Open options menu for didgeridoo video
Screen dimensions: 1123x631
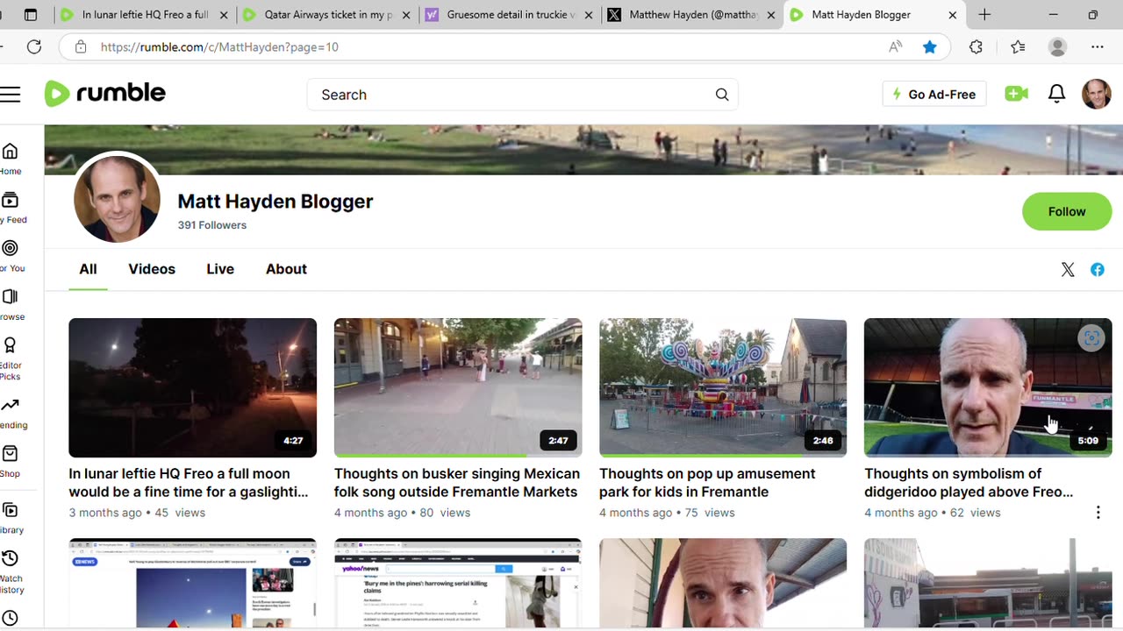1098,513
